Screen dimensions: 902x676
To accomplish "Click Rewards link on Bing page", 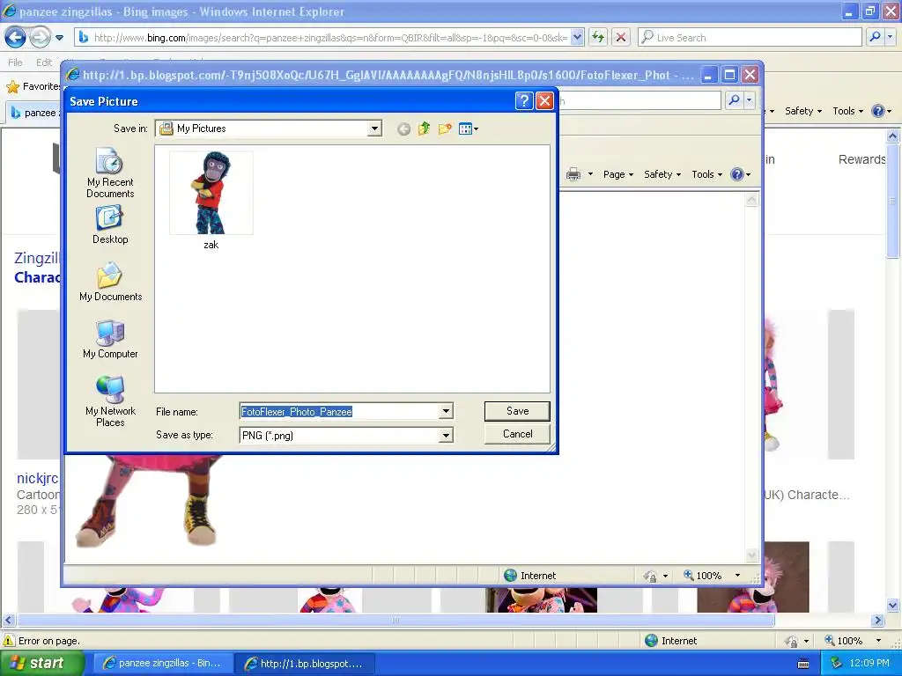I will 861,159.
